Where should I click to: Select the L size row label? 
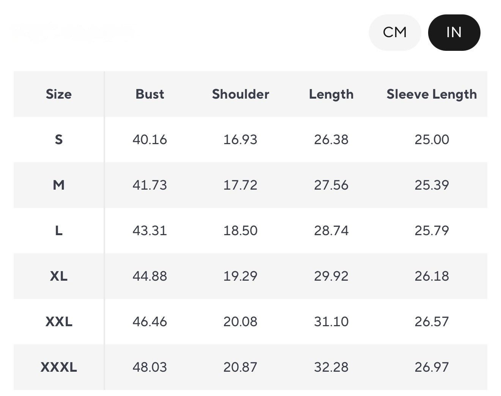59,231
